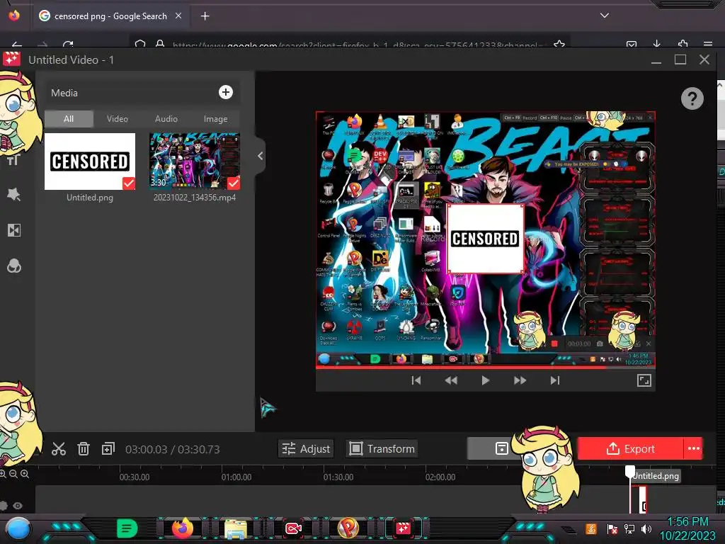Open the Transitions panel icon

(x=14, y=230)
